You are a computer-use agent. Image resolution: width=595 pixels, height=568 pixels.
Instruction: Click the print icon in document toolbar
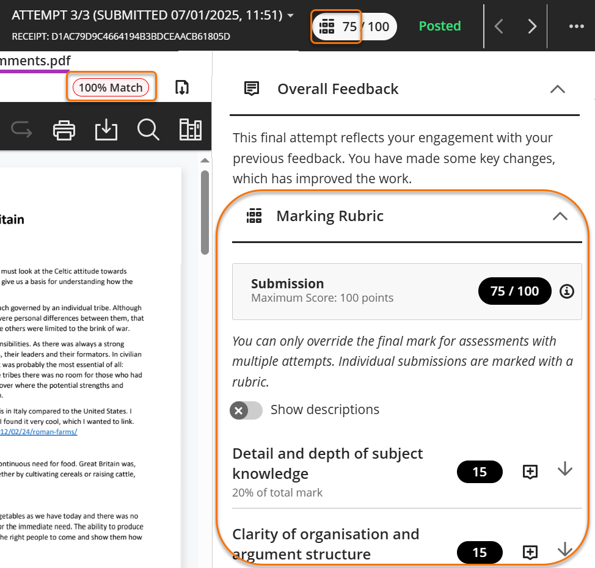coord(65,129)
